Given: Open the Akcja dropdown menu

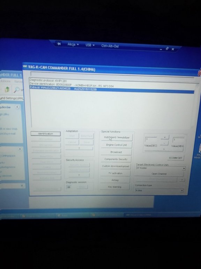Looking at the screenshot, I should tap(73, 44).
